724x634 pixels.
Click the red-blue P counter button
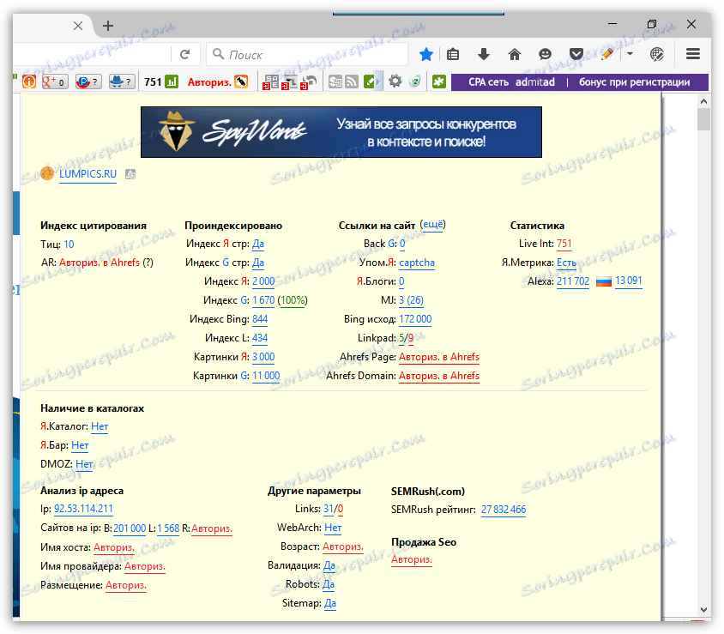coord(88,82)
